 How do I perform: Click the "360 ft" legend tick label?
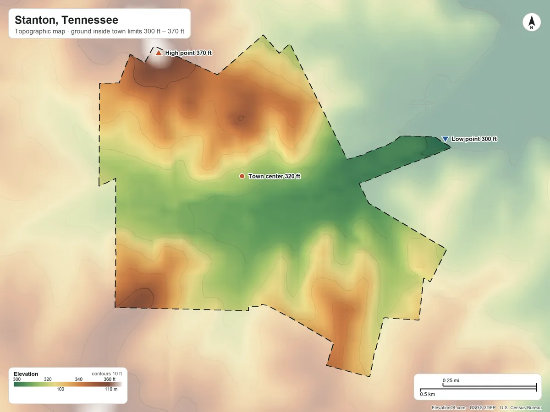tap(110, 379)
